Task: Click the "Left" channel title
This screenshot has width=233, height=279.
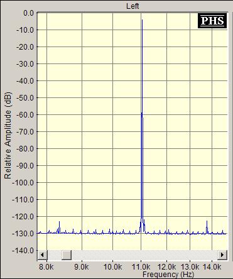Action: [133, 6]
